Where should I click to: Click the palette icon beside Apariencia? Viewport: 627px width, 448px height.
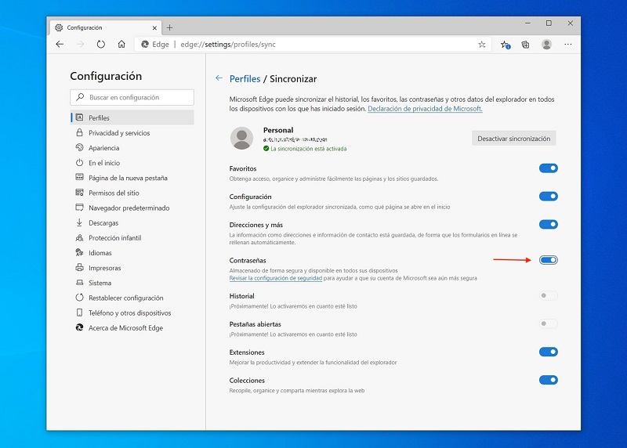(x=80, y=147)
